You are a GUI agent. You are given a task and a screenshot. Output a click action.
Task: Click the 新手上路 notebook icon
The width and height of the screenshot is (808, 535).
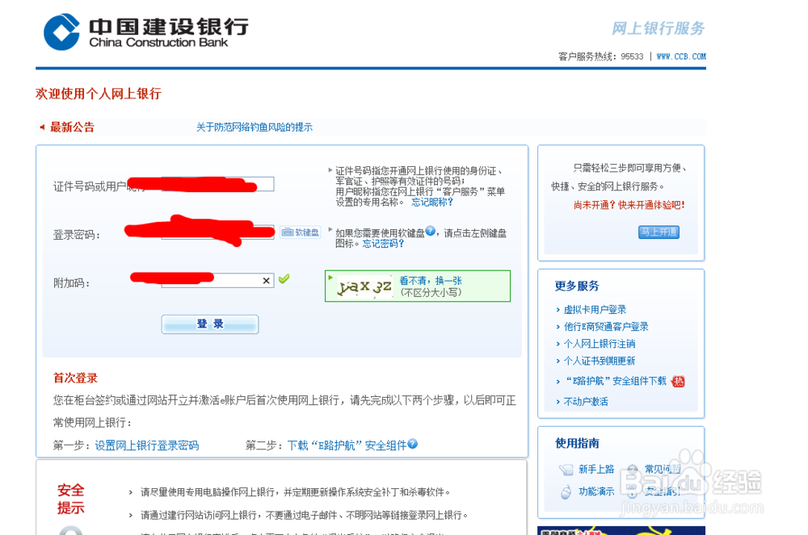(x=564, y=469)
